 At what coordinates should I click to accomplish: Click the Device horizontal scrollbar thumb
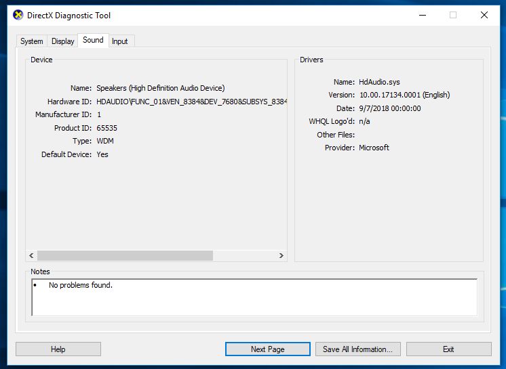[x=125, y=256]
